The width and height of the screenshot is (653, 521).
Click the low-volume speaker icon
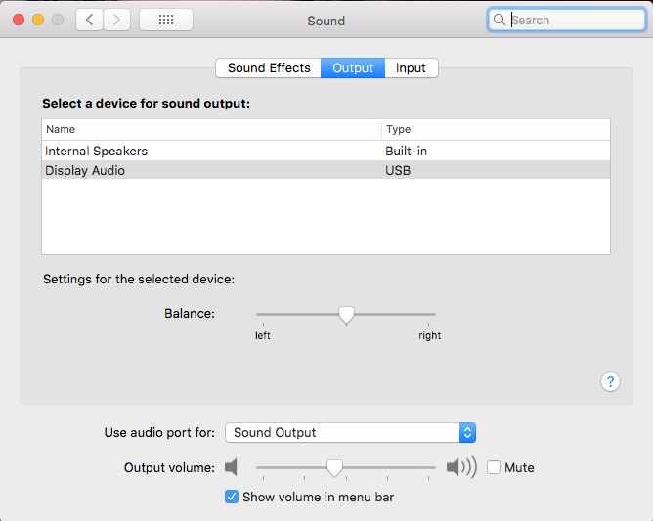(x=231, y=467)
